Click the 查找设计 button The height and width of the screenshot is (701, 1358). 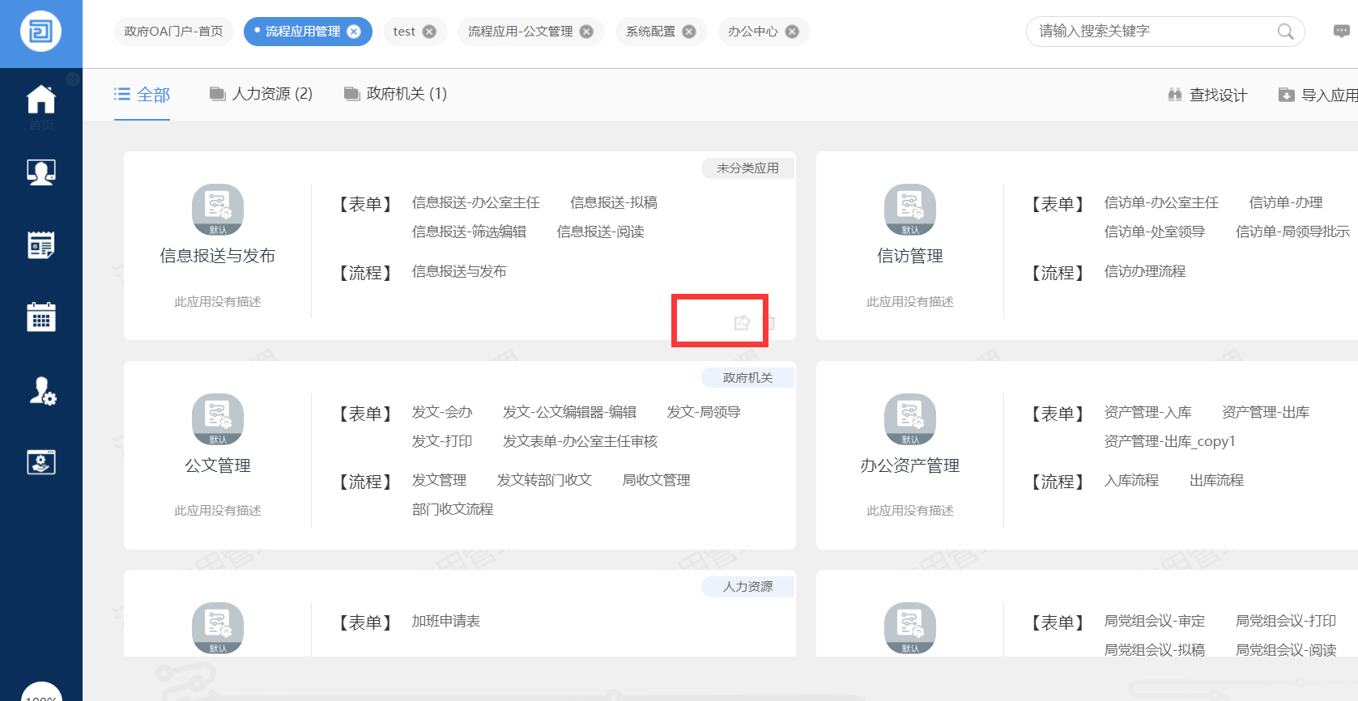(1207, 95)
